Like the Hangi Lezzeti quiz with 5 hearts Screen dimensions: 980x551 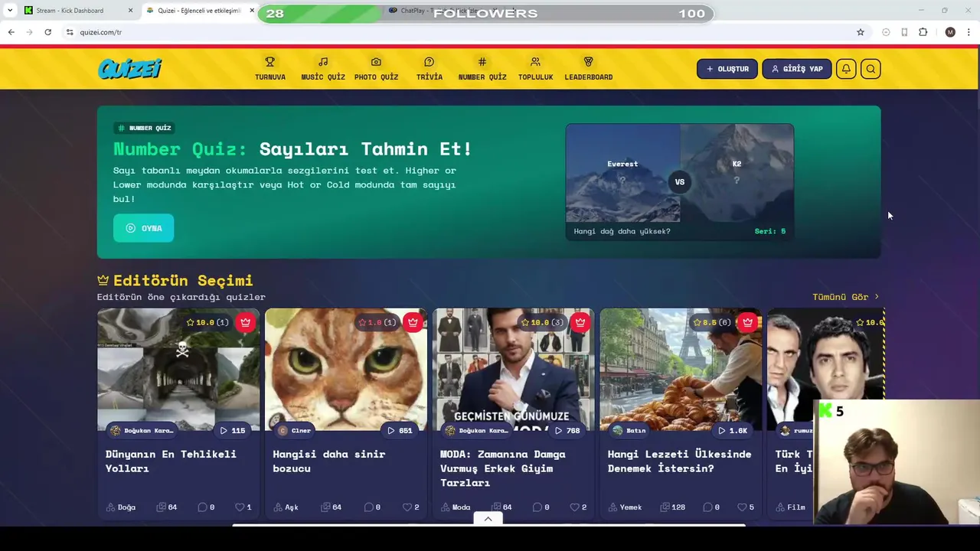[x=746, y=507]
